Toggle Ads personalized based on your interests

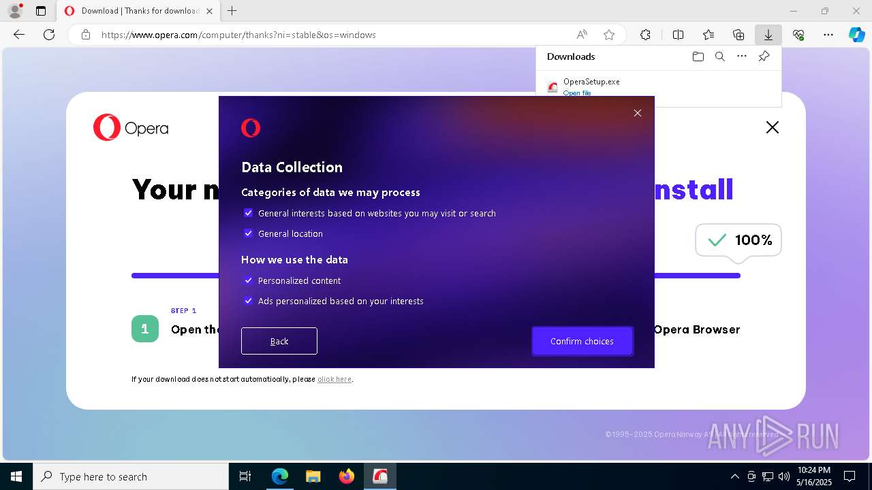249,301
